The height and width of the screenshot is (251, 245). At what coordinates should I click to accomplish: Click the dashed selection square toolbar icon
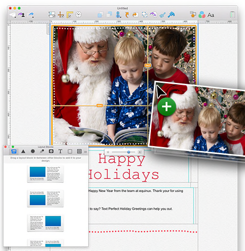pyautogui.click(x=145, y=15)
